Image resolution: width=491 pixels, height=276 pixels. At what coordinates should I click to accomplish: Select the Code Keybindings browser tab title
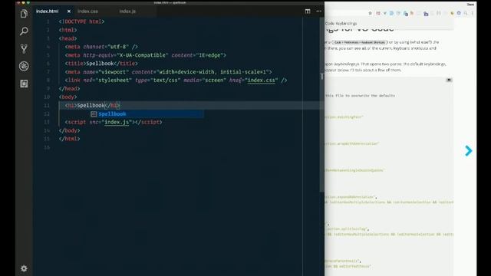coord(341,24)
